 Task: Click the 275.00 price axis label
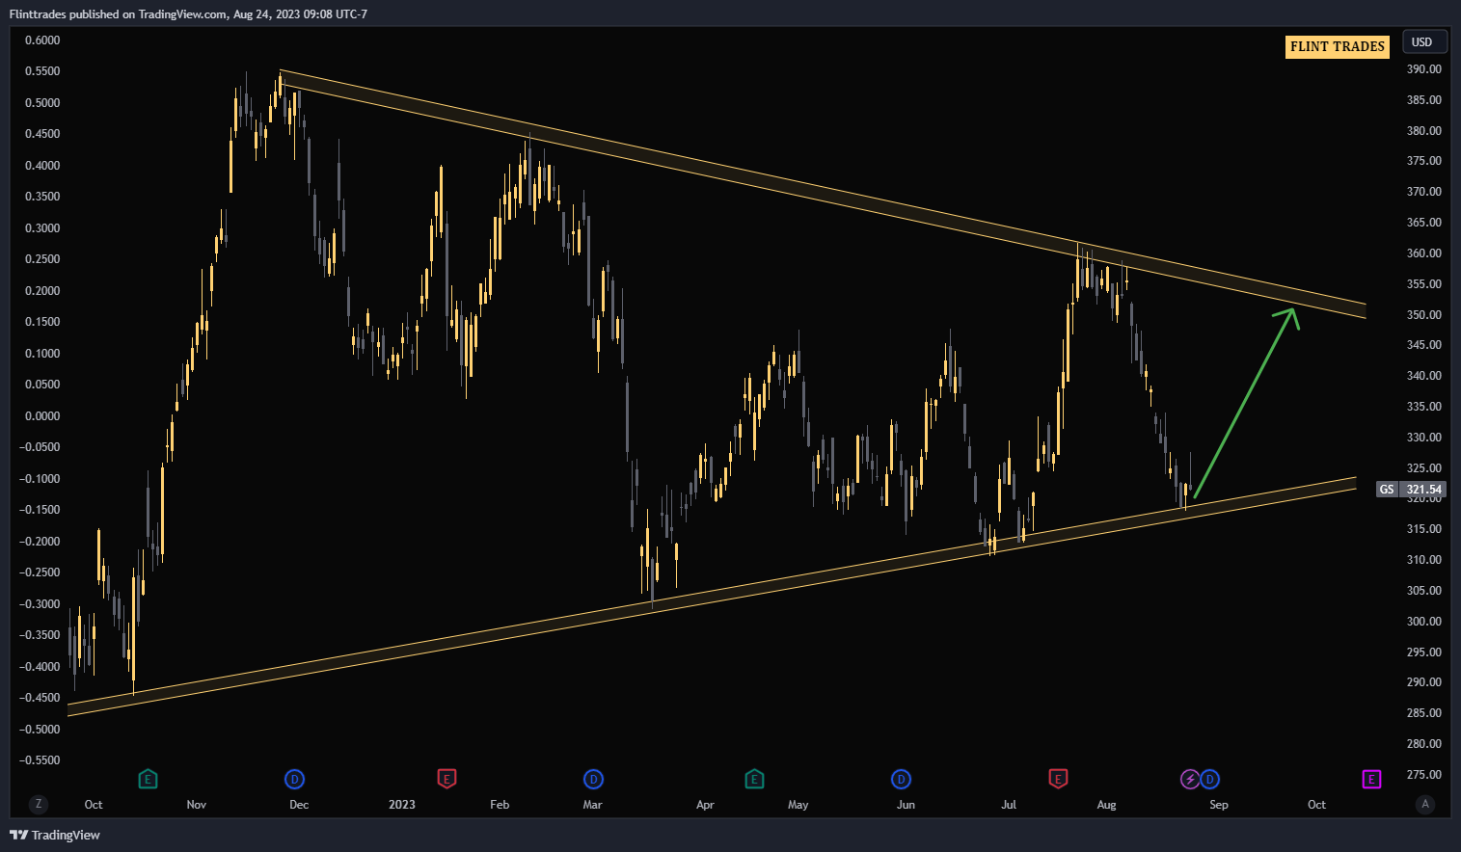(x=1424, y=775)
